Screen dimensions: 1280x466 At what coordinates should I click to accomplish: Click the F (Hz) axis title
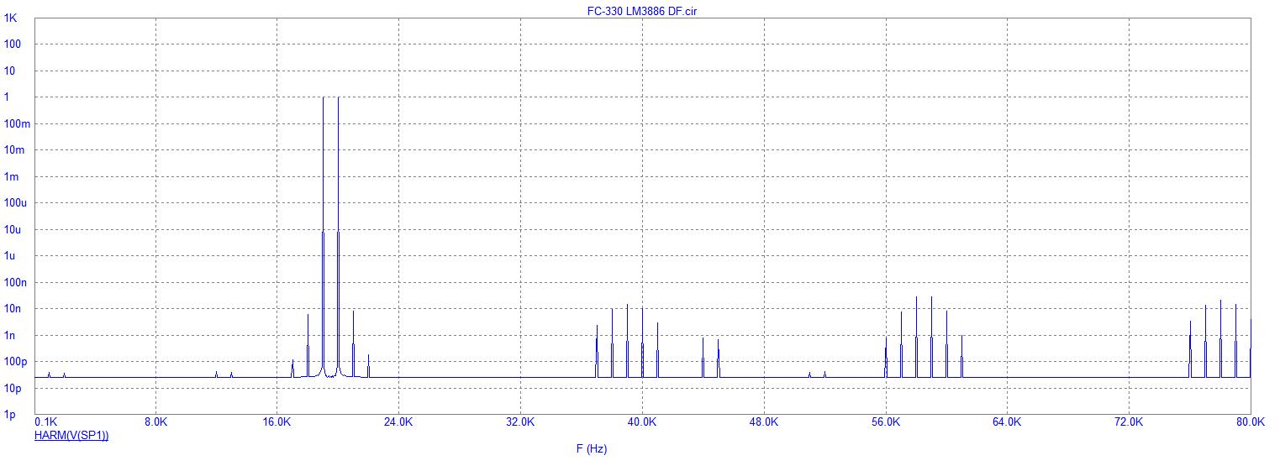(x=591, y=448)
